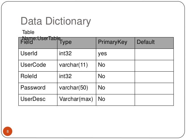Select the Password field cell
The height and width of the screenshot is (140, 186).
[x=38, y=89]
